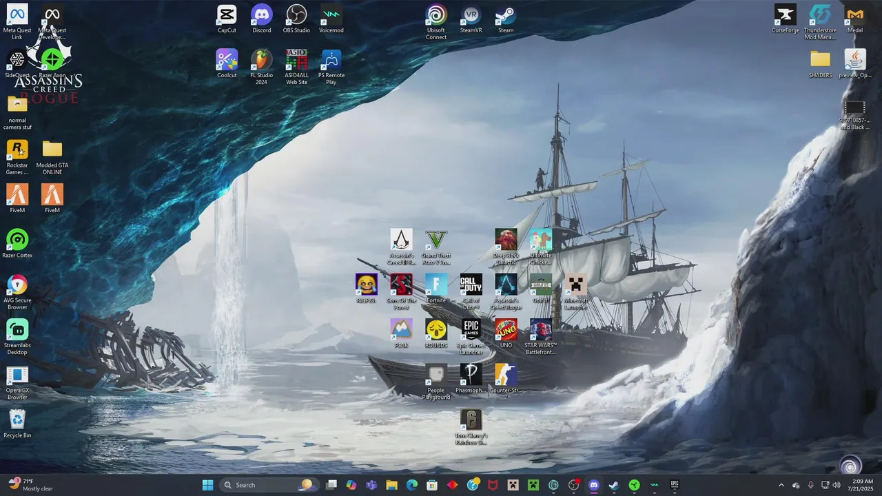
Task: Open the ASIO4ALL Web Site shortcut
Action: (296, 68)
